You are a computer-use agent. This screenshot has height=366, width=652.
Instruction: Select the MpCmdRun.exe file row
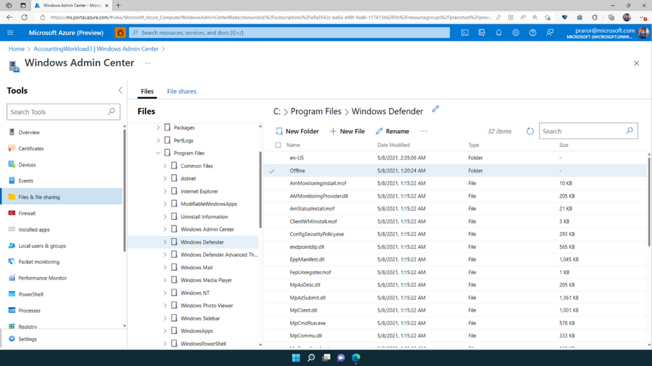[455, 323]
